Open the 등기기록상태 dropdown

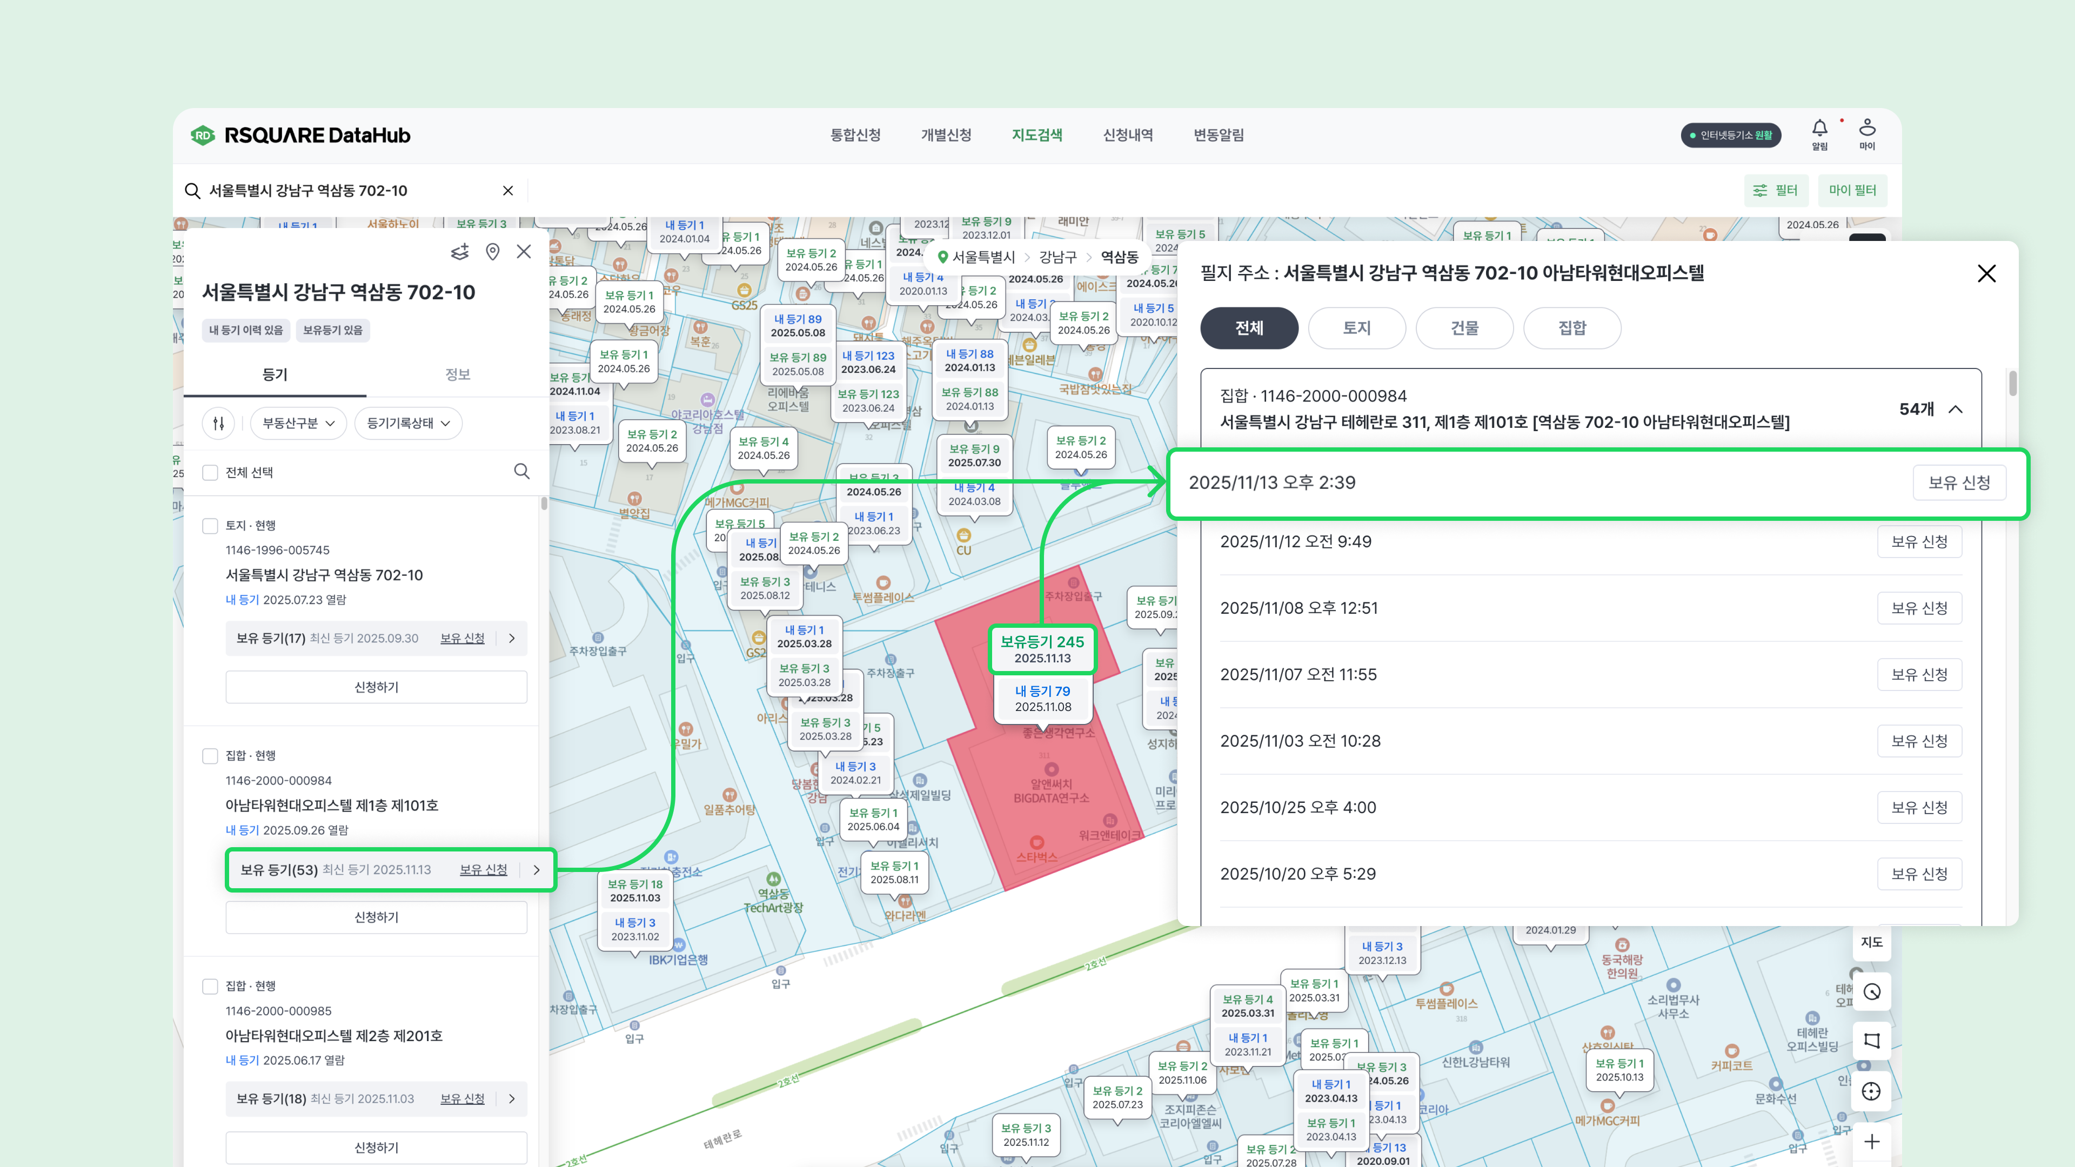point(409,423)
